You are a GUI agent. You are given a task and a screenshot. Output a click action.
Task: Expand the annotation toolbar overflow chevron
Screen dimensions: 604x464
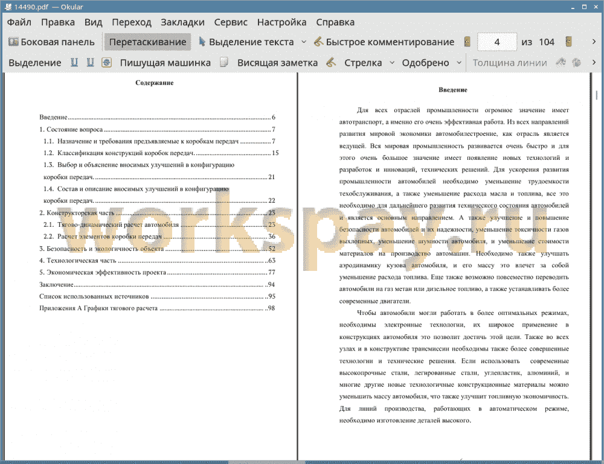point(594,62)
